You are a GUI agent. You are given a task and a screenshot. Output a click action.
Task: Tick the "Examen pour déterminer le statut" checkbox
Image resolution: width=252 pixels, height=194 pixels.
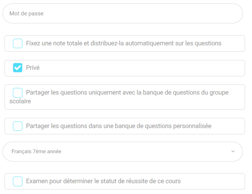(17, 181)
